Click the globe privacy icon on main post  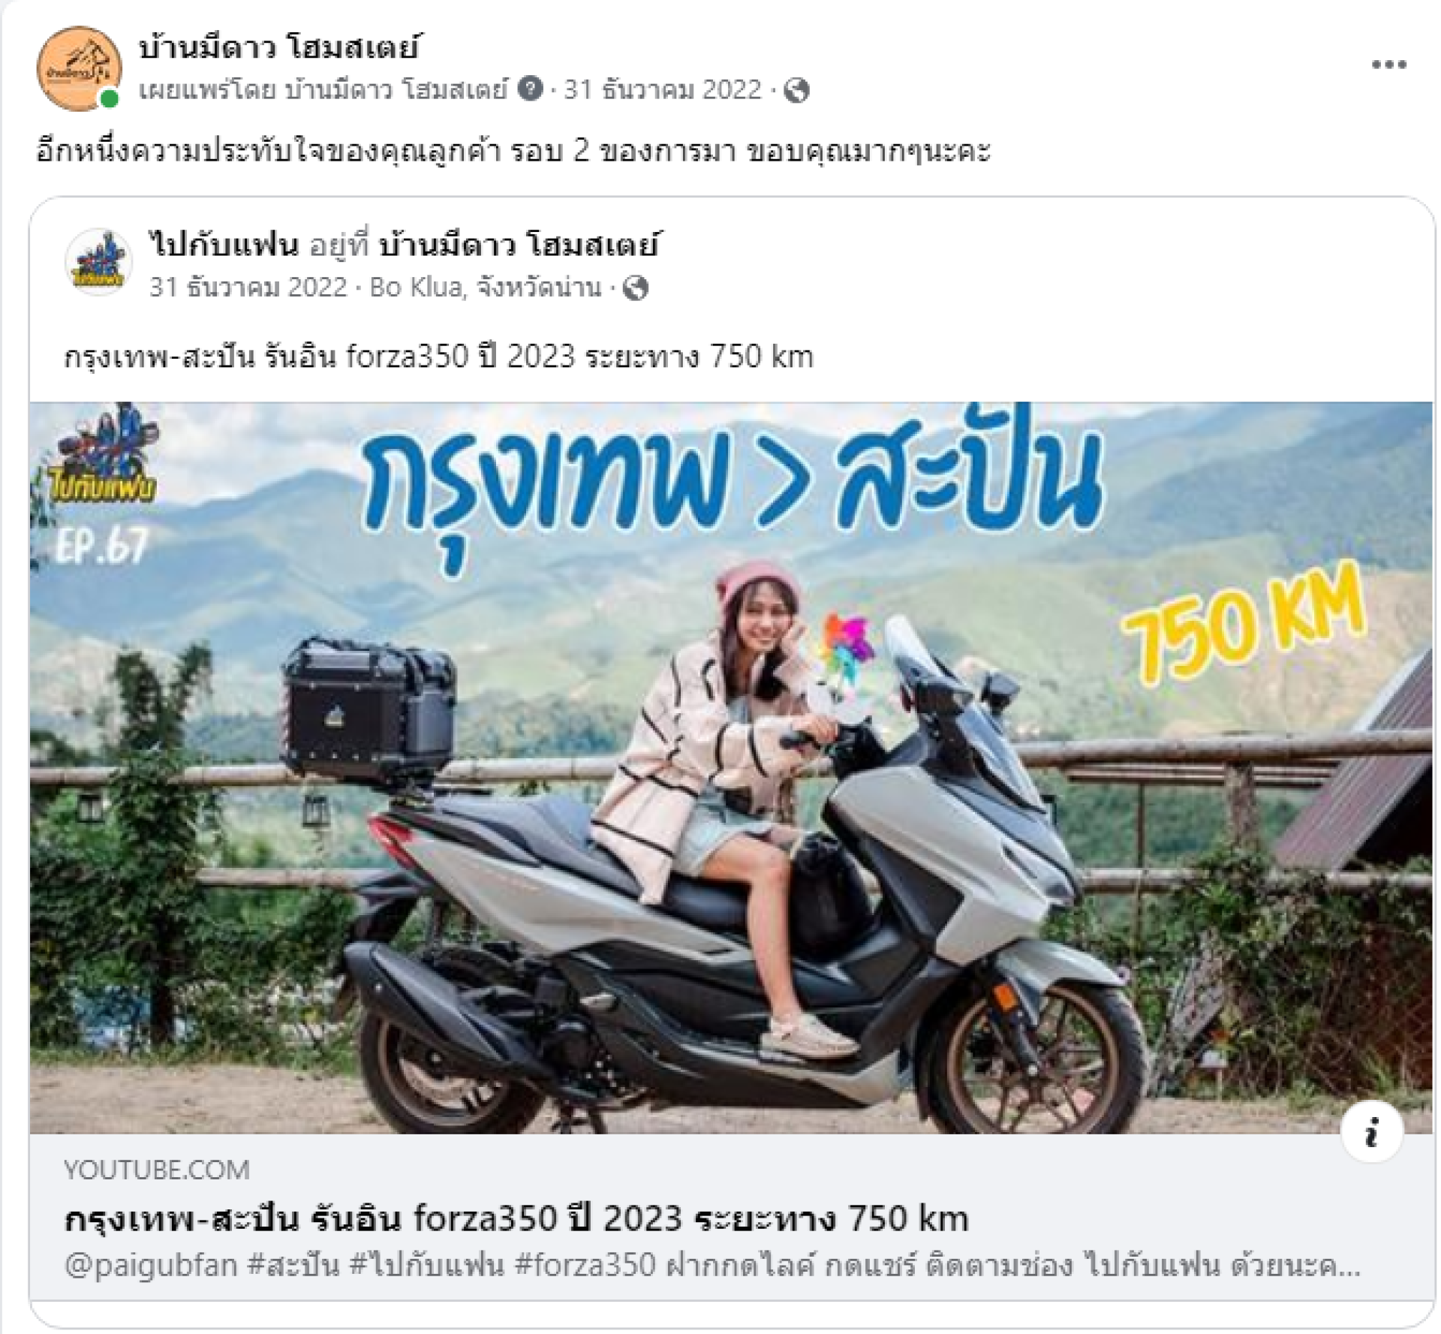point(796,91)
